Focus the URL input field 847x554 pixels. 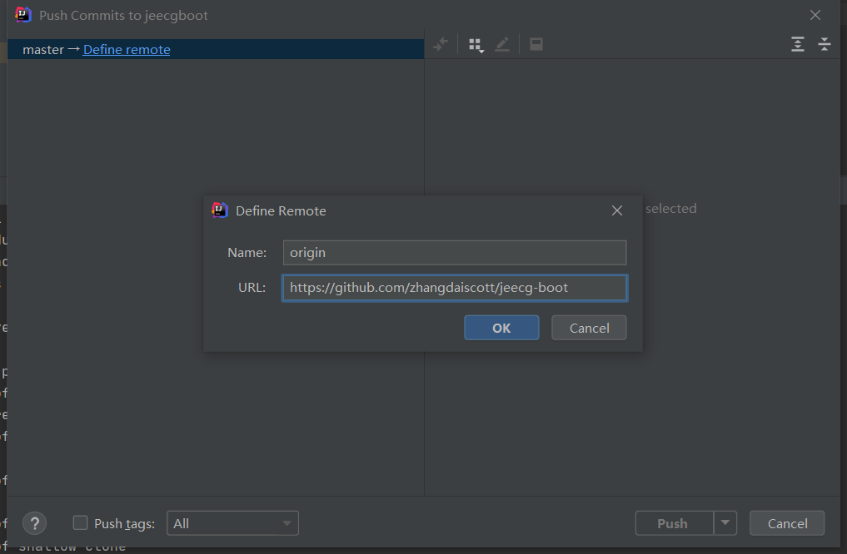point(455,288)
